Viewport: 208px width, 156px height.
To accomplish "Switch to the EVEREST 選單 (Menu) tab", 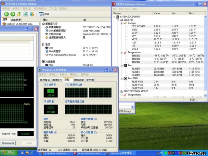I will click(x=5, y=19).
